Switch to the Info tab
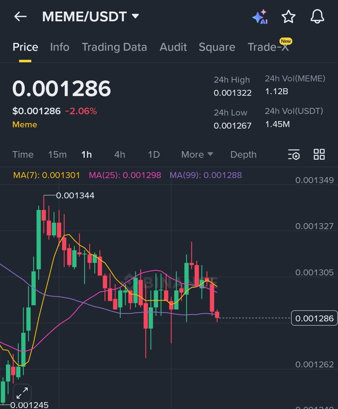The width and height of the screenshot is (338, 409). point(59,47)
